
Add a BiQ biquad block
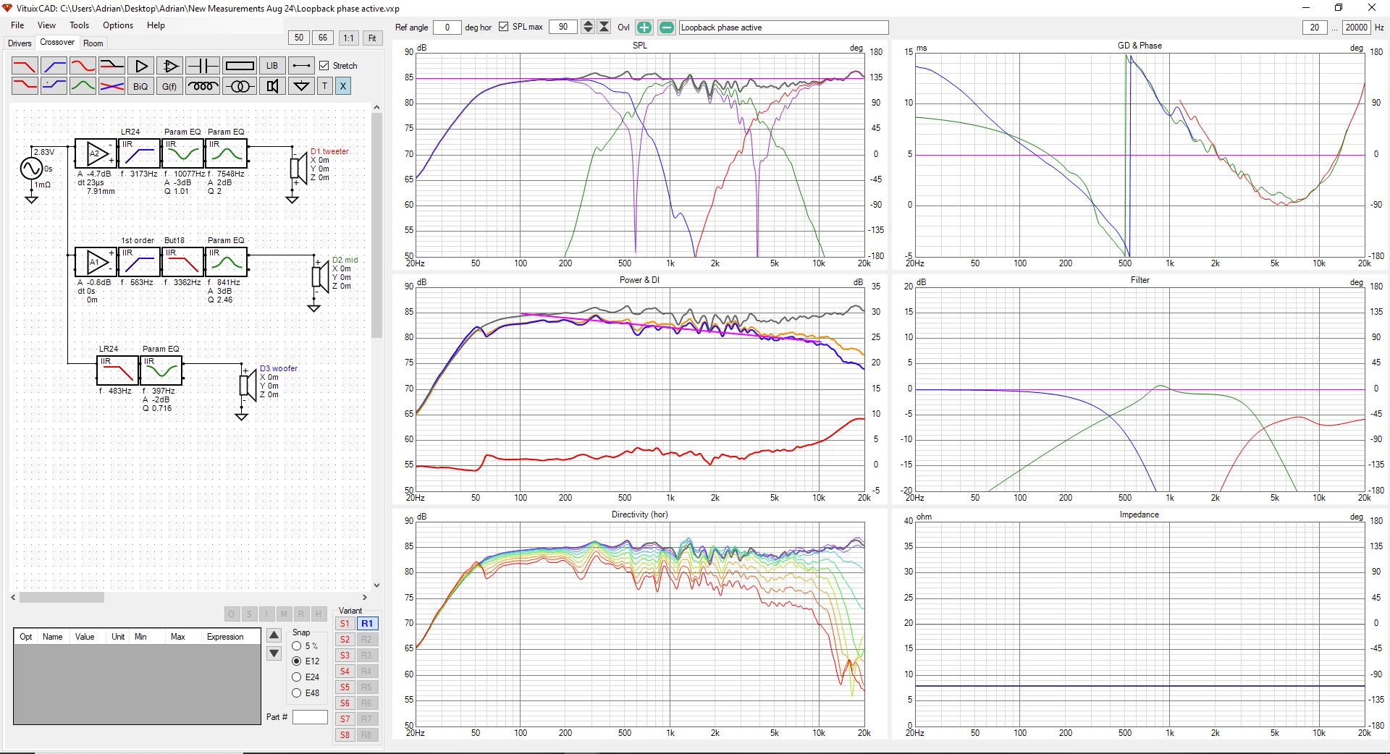pyautogui.click(x=140, y=86)
